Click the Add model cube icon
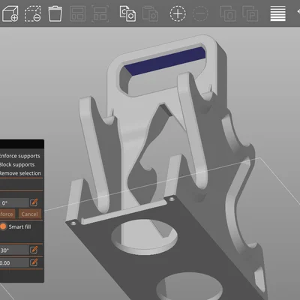 (10, 13)
